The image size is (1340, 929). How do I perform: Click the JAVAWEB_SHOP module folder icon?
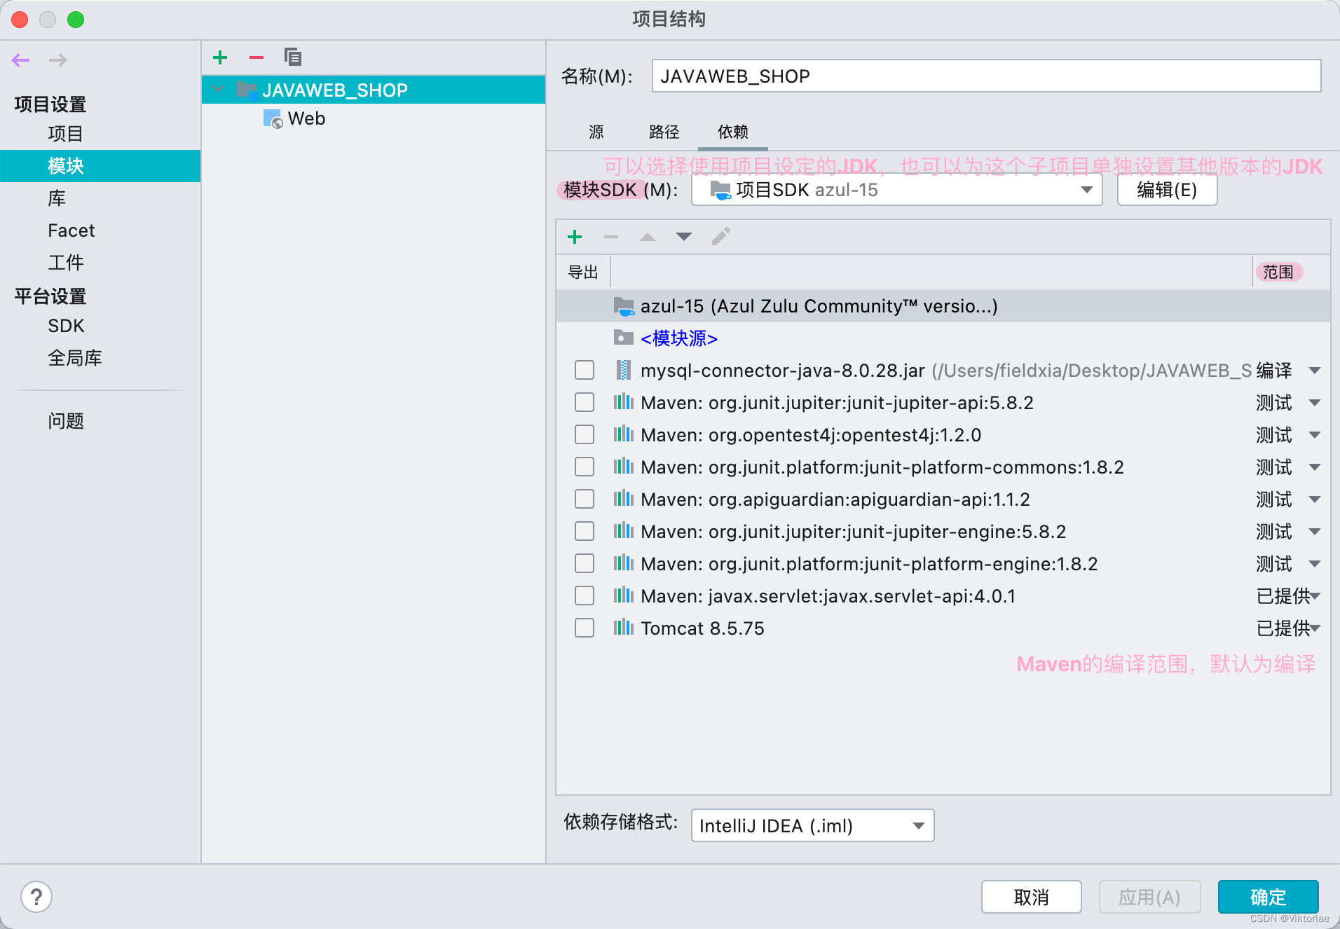[x=247, y=90]
